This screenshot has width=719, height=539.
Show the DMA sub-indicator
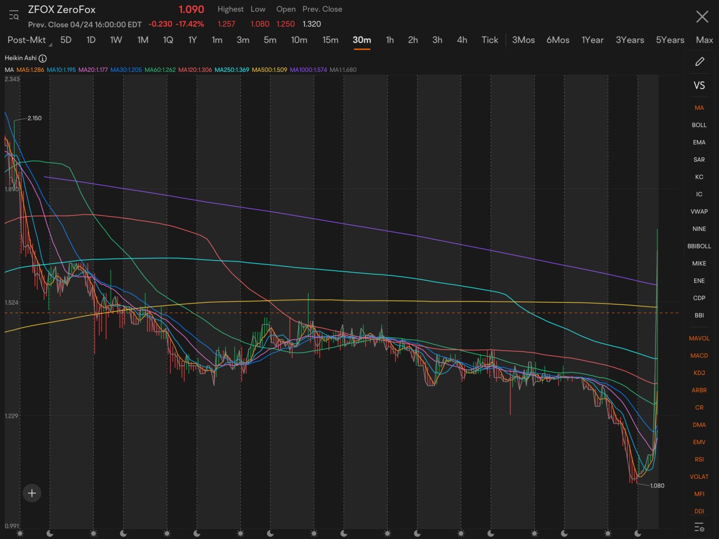[699, 425]
